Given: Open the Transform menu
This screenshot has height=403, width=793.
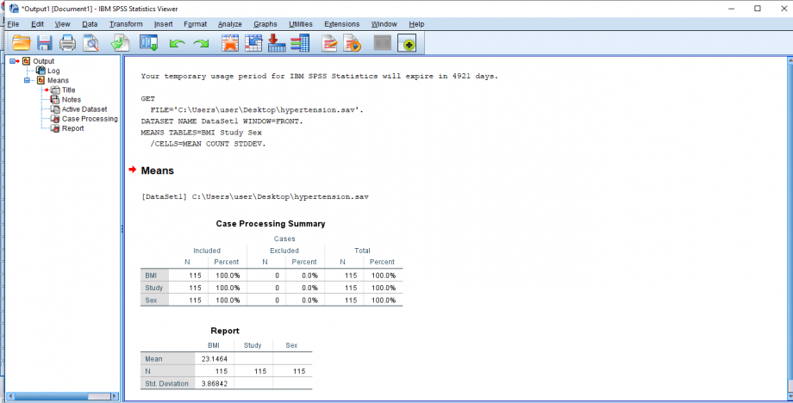Looking at the screenshot, I should click(126, 23).
